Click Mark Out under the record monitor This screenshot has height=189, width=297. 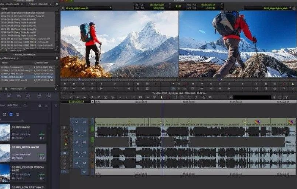[x=256, y=84]
